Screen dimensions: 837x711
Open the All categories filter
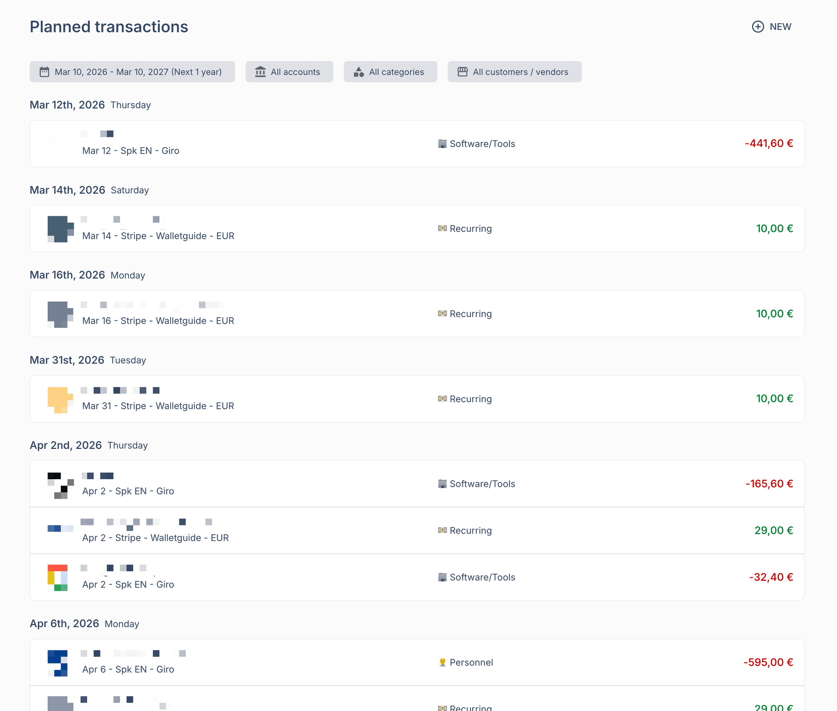click(390, 72)
